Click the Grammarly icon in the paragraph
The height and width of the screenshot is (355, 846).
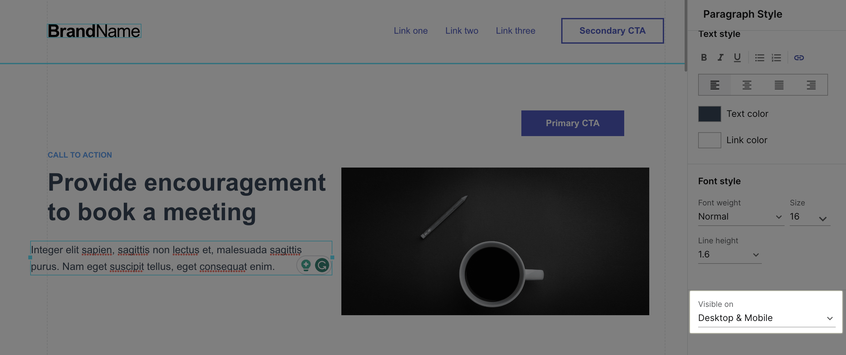pos(322,265)
